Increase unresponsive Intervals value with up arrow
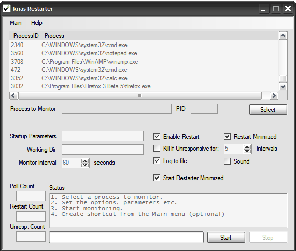Viewport: 296px width, 251px height. (x=247, y=147)
